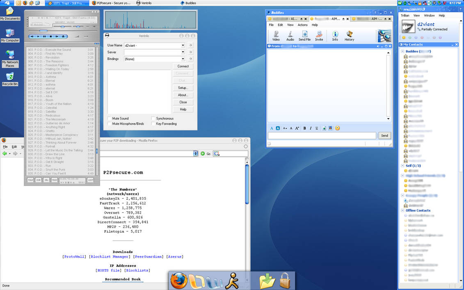The height and width of the screenshot is (290, 464).
Task: Choose the Send File icon
Action: coord(304,36)
